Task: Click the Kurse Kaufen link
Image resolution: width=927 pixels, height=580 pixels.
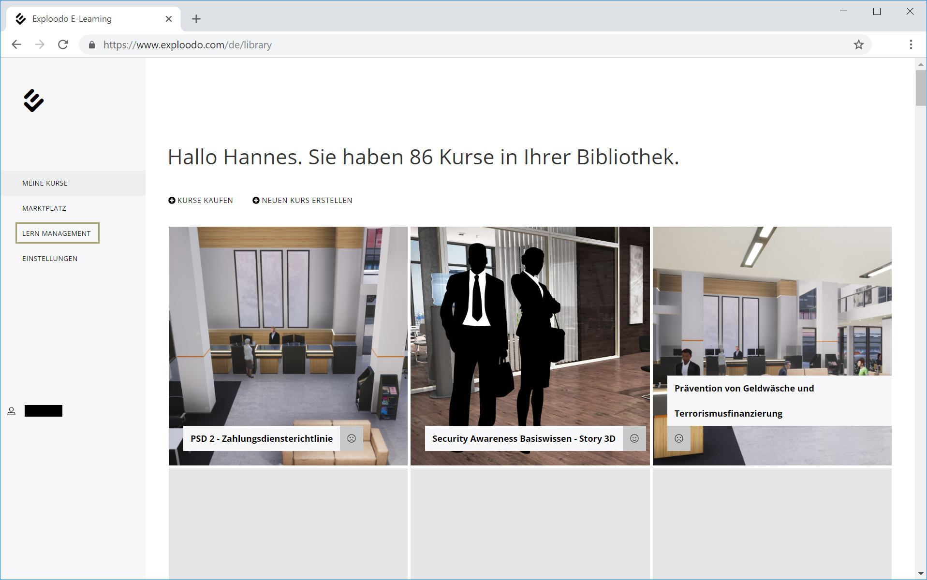Action: pos(201,201)
